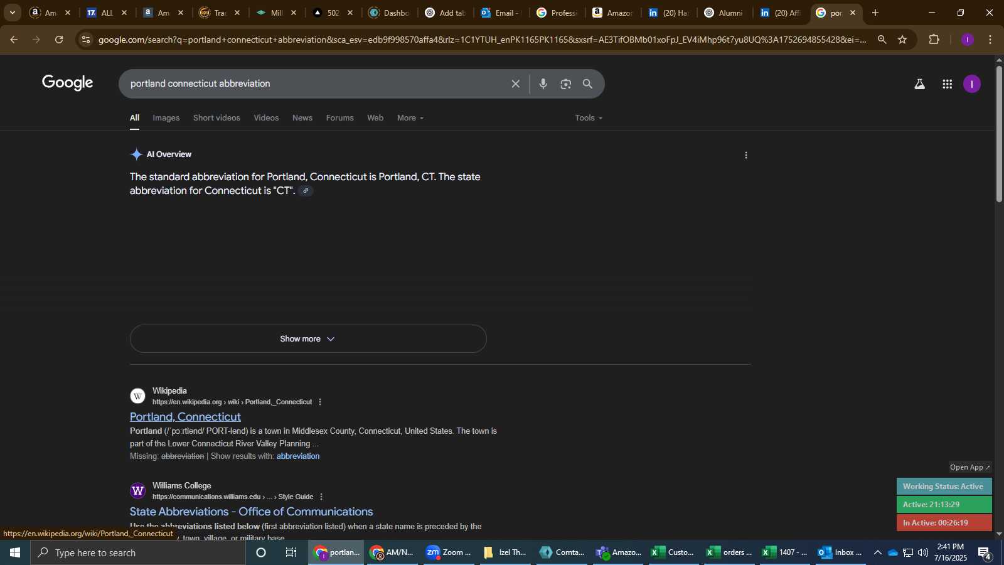The width and height of the screenshot is (1004, 565).
Task: Switch to the Dashboard browser tab
Action: (390, 13)
